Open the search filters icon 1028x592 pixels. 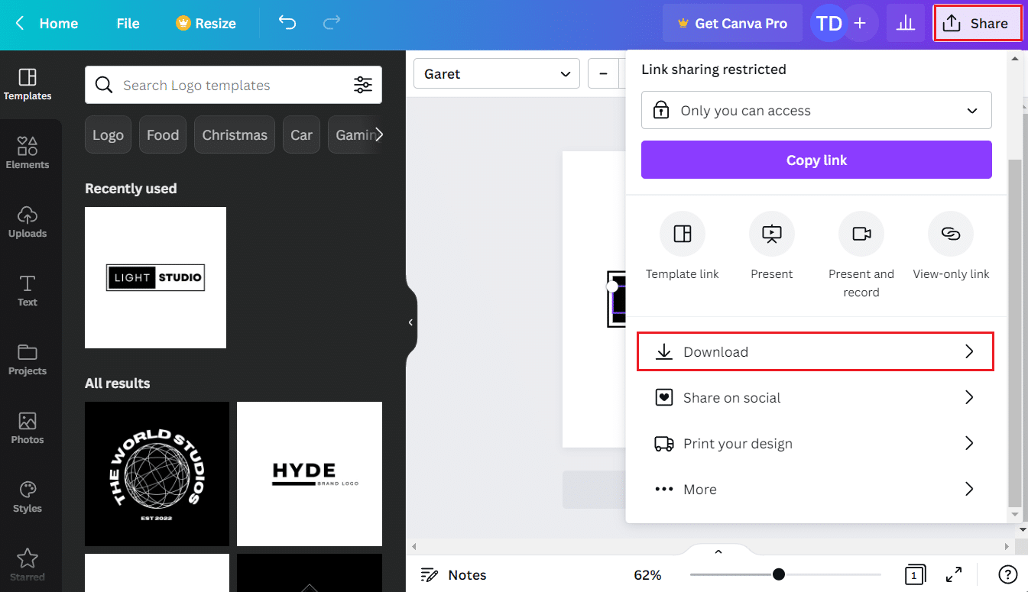click(363, 85)
